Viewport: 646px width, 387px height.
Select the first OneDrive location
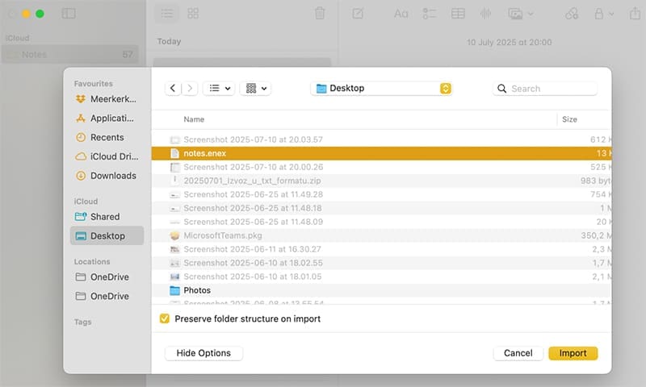[x=109, y=277]
